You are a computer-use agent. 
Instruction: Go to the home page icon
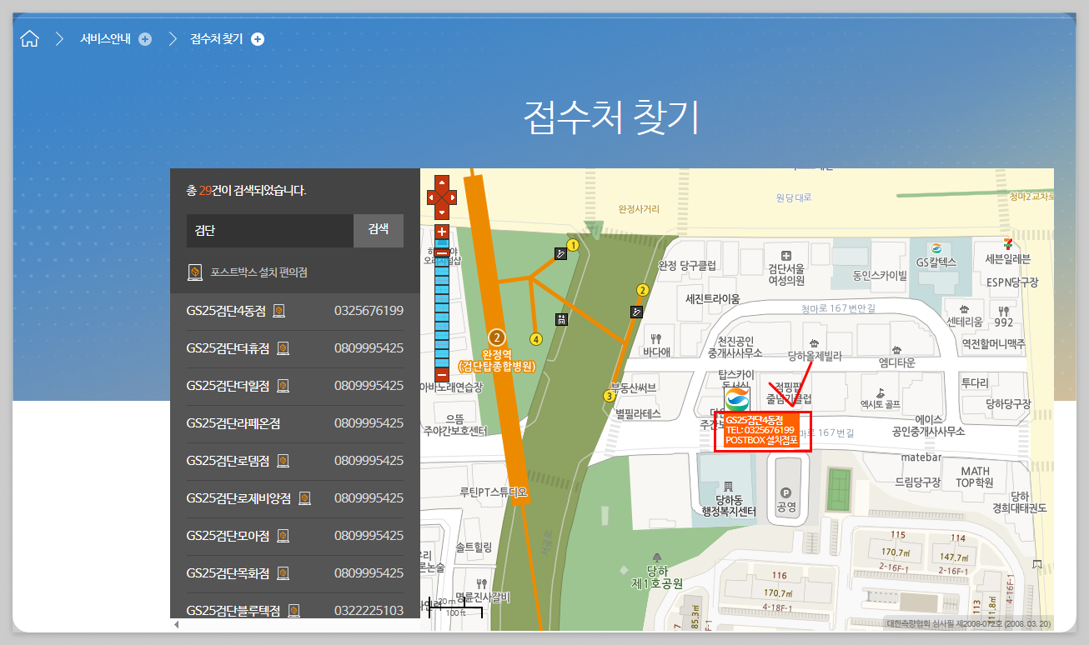pyautogui.click(x=30, y=38)
